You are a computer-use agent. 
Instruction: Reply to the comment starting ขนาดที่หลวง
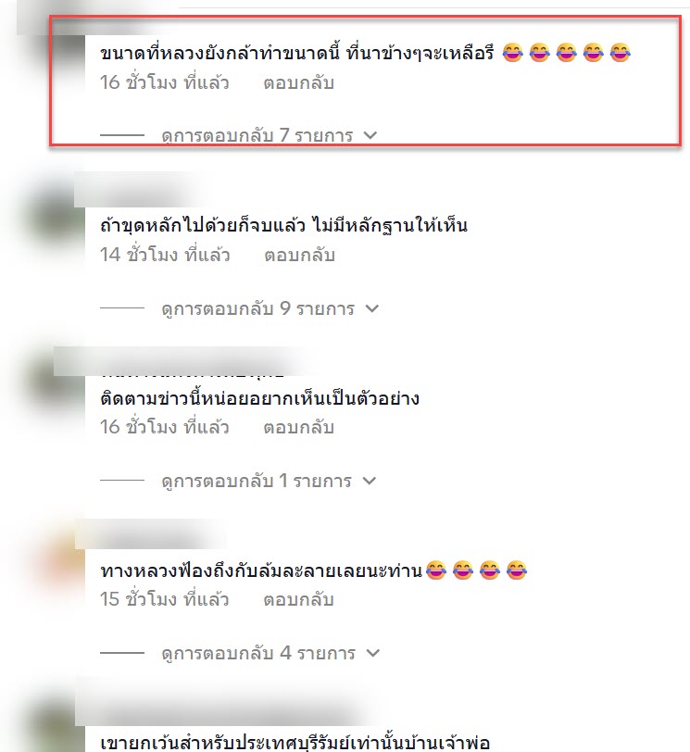pyautogui.click(x=298, y=83)
